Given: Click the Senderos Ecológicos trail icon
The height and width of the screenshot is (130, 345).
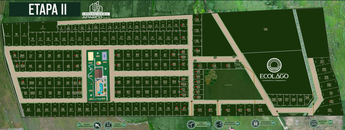Looking at the screenshot, I should click(219, 124).
